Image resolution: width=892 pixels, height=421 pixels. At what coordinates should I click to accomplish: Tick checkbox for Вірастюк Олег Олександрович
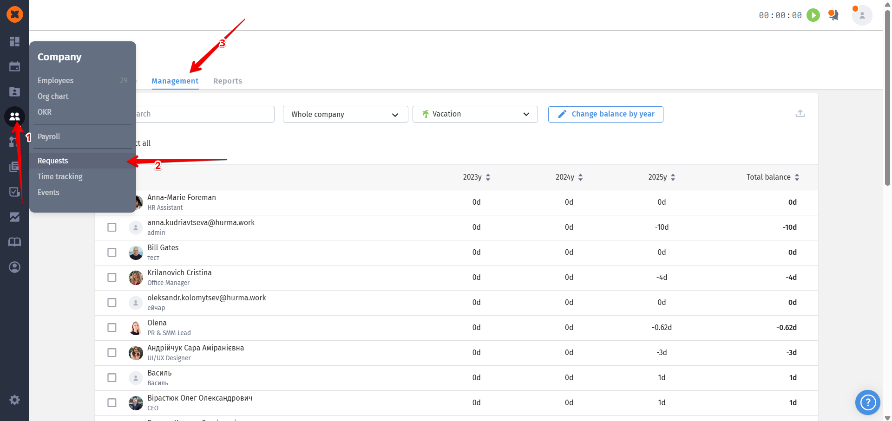click(x=112, y=403)
